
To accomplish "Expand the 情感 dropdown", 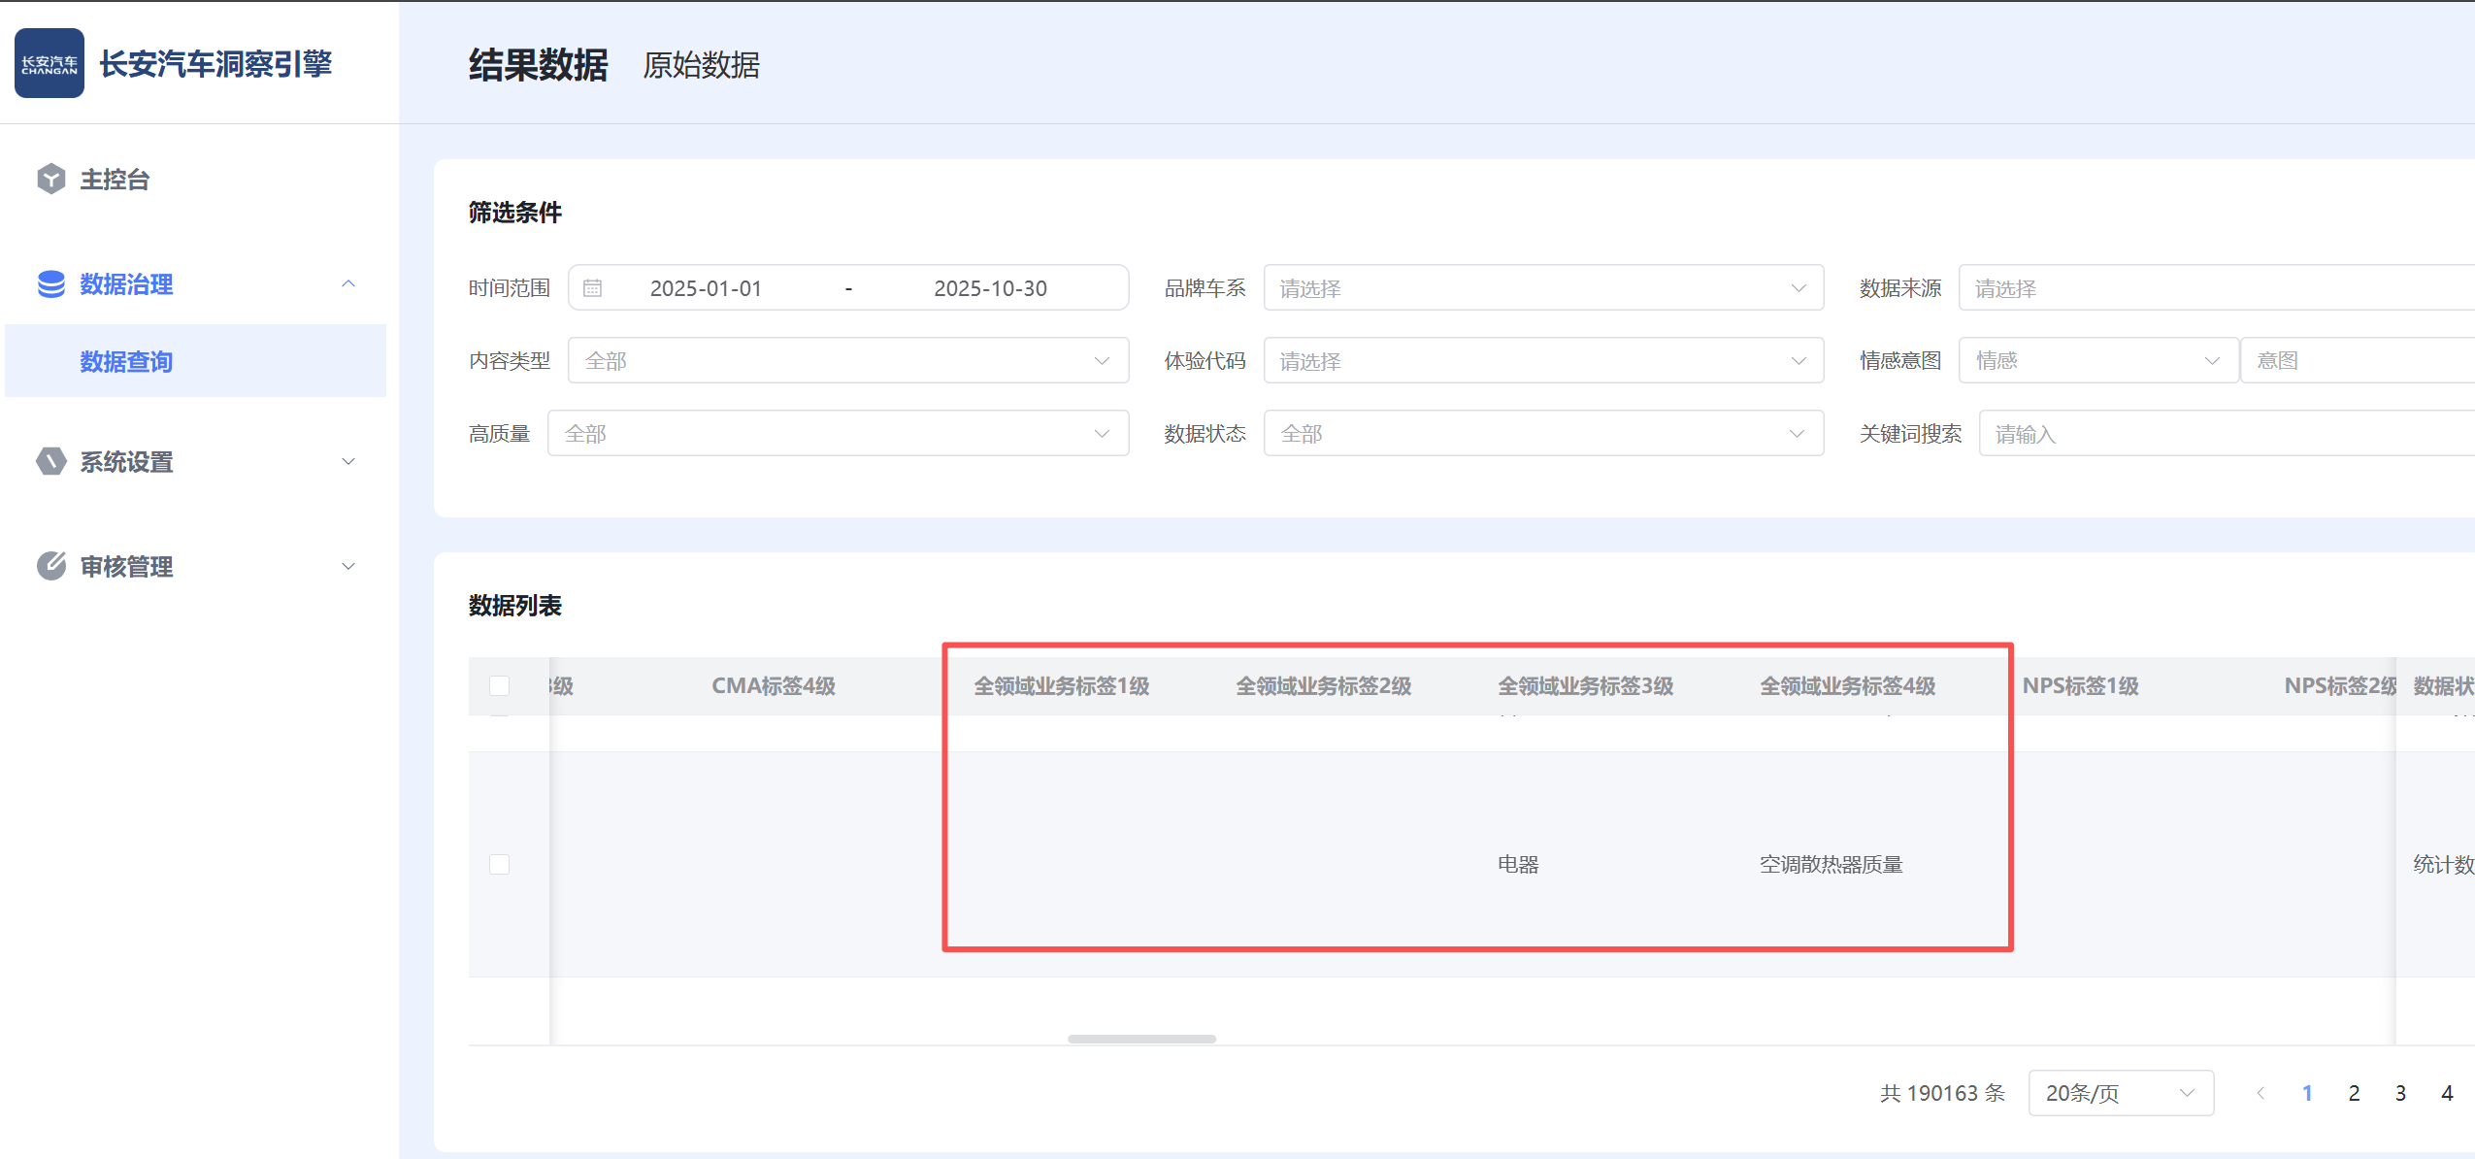I will (x=2097, y=361).
